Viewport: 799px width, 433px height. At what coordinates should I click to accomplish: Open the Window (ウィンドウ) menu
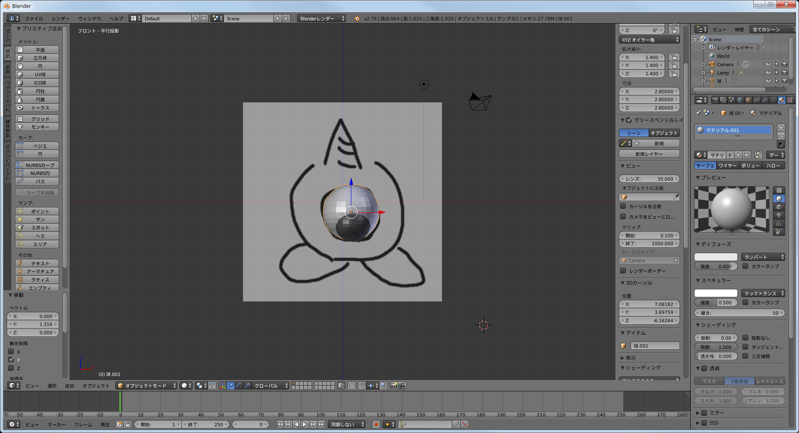(89, 19)
